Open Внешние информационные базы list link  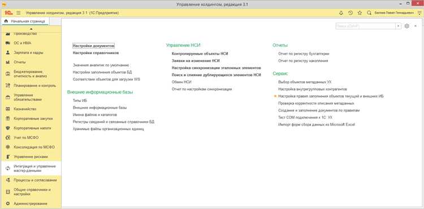(x=99, y=108)
